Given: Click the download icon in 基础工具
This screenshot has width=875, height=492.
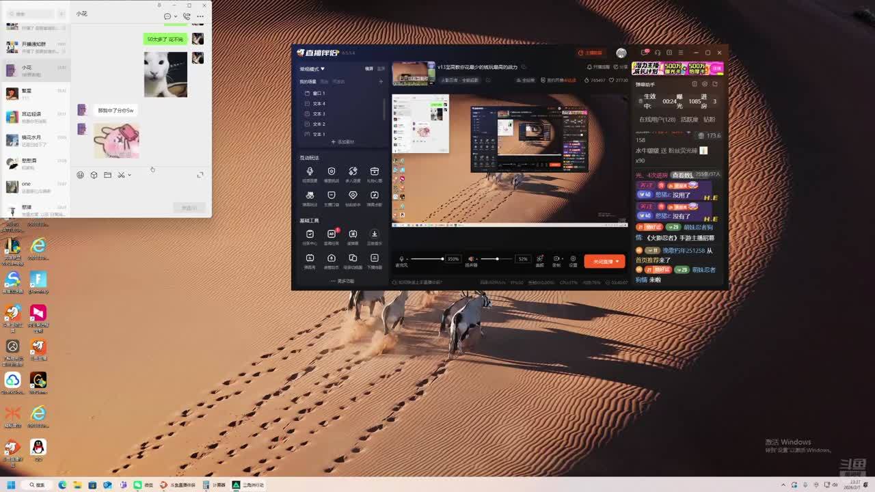Looking at the screenshot, I should click(x=374, y=234).
